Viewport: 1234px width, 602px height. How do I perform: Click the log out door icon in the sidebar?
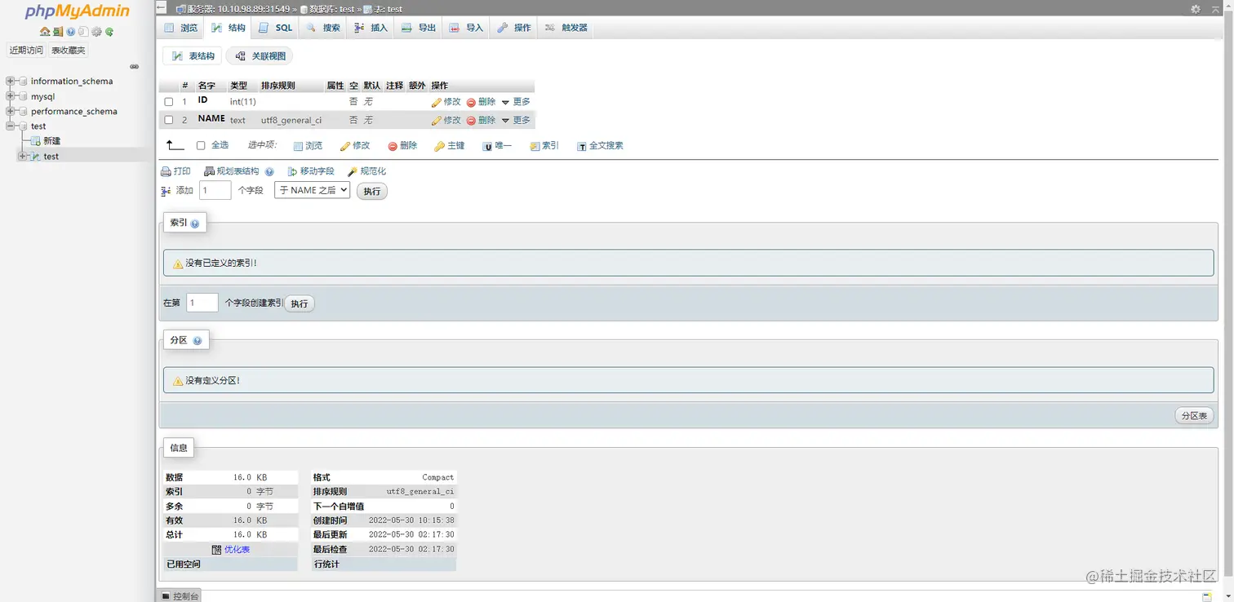58,32
